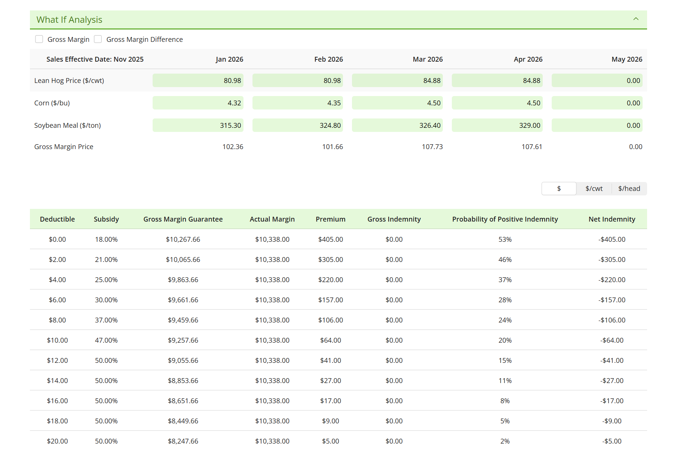Click May 2026 Lean Hog Price field
This screenshot has height=460, width=680.
tap(597, 81)
